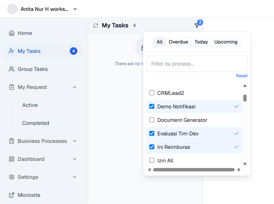
Task: Click the horizontal scrollbar in filter list
Action: coord(194,170)
